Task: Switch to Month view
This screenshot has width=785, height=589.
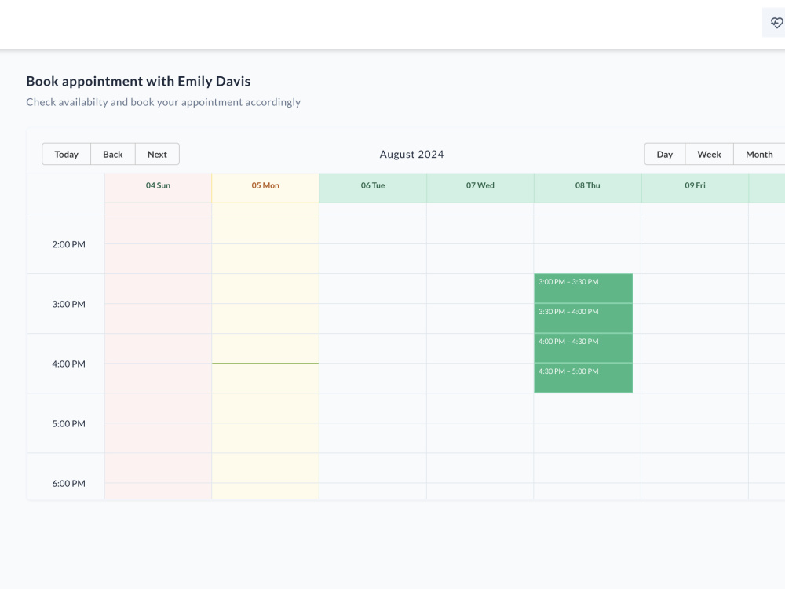Action: (x=759, y=154)
